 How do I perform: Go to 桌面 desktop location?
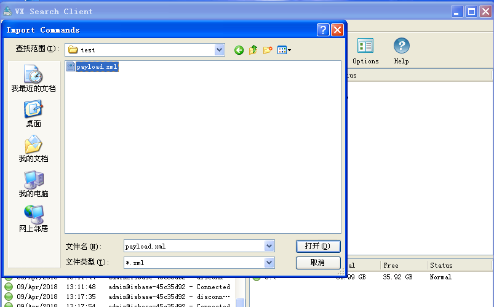(34, 114)
